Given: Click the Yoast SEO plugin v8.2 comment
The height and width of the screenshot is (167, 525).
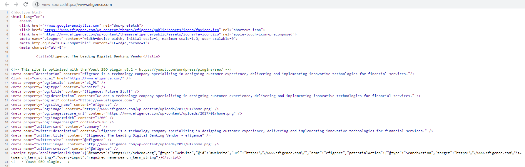Looking at the screenshot, I should point(121,69).
